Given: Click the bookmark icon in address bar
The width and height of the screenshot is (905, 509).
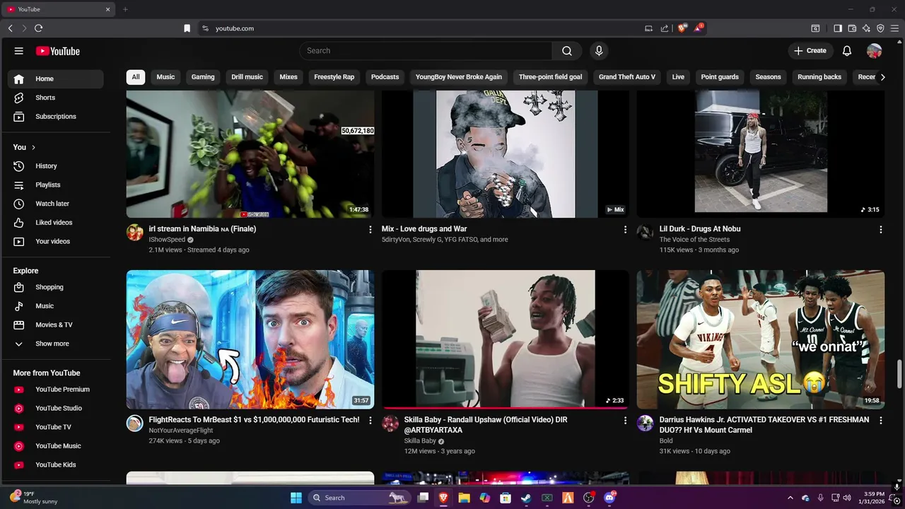Looking at the screenshot, I should (187, 28).
